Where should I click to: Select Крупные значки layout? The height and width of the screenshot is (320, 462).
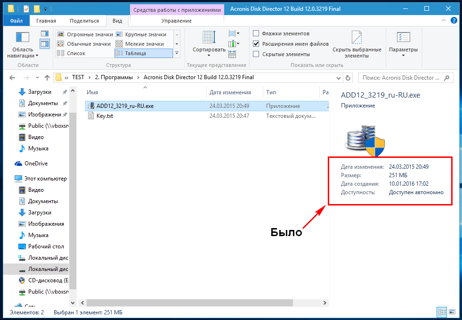141,34
